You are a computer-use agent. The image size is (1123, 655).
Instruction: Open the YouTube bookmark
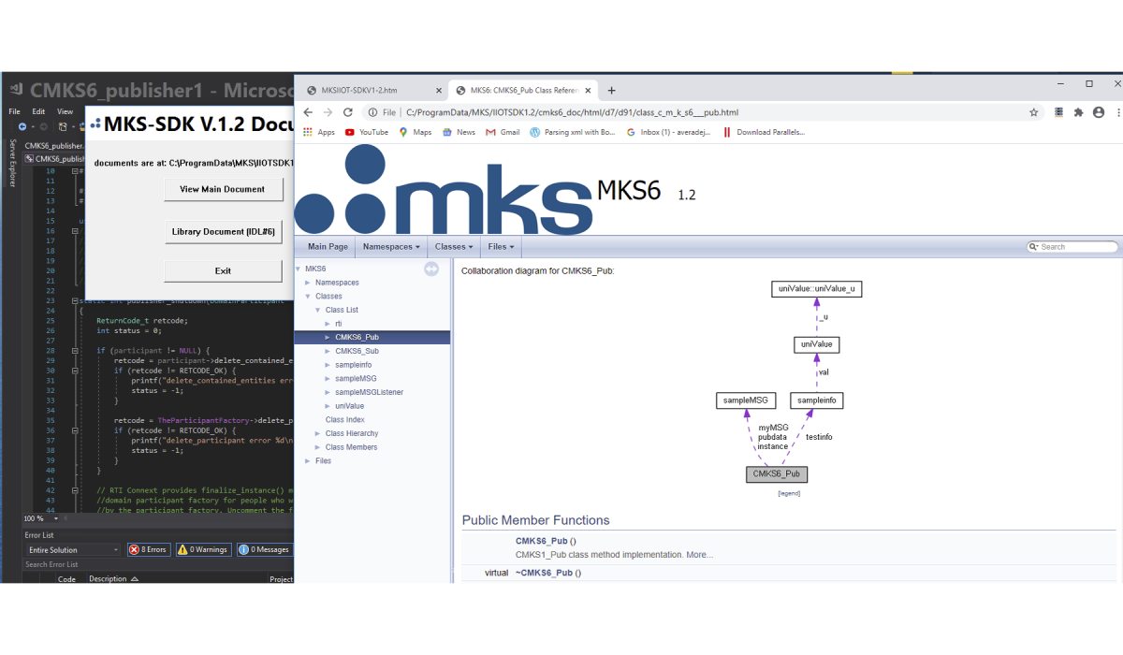click(366, 132)
